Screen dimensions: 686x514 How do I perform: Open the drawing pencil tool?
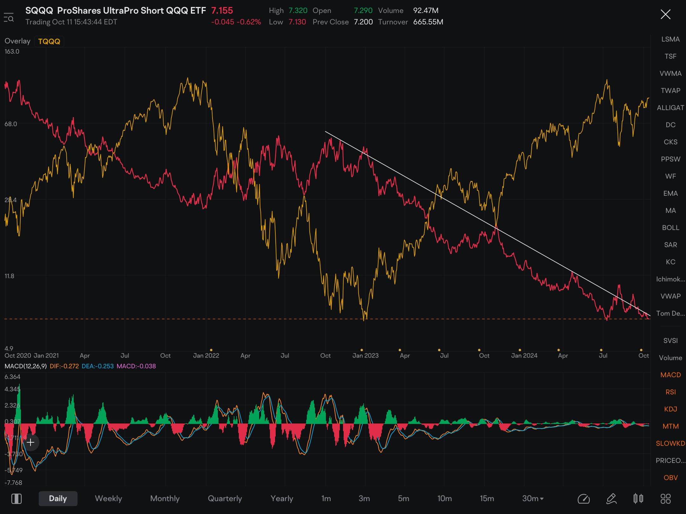tap(611, 499)
